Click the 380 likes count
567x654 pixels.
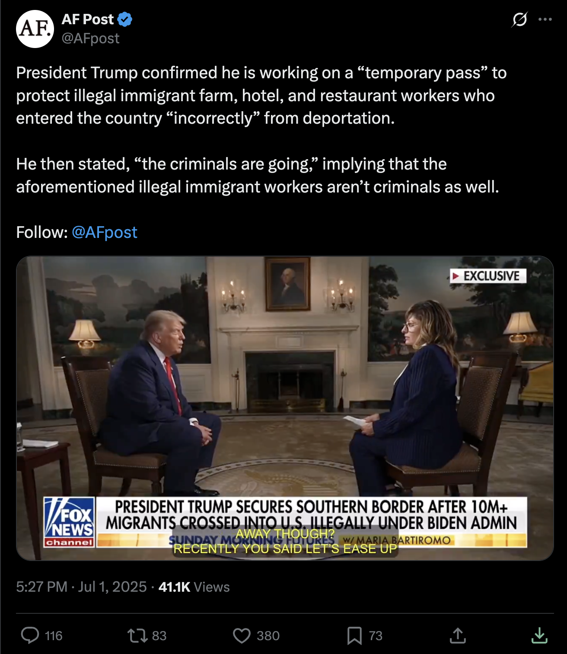pos(268,636)
